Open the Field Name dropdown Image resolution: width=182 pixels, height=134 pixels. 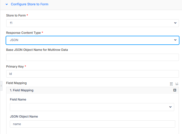(x=92, y=107)
